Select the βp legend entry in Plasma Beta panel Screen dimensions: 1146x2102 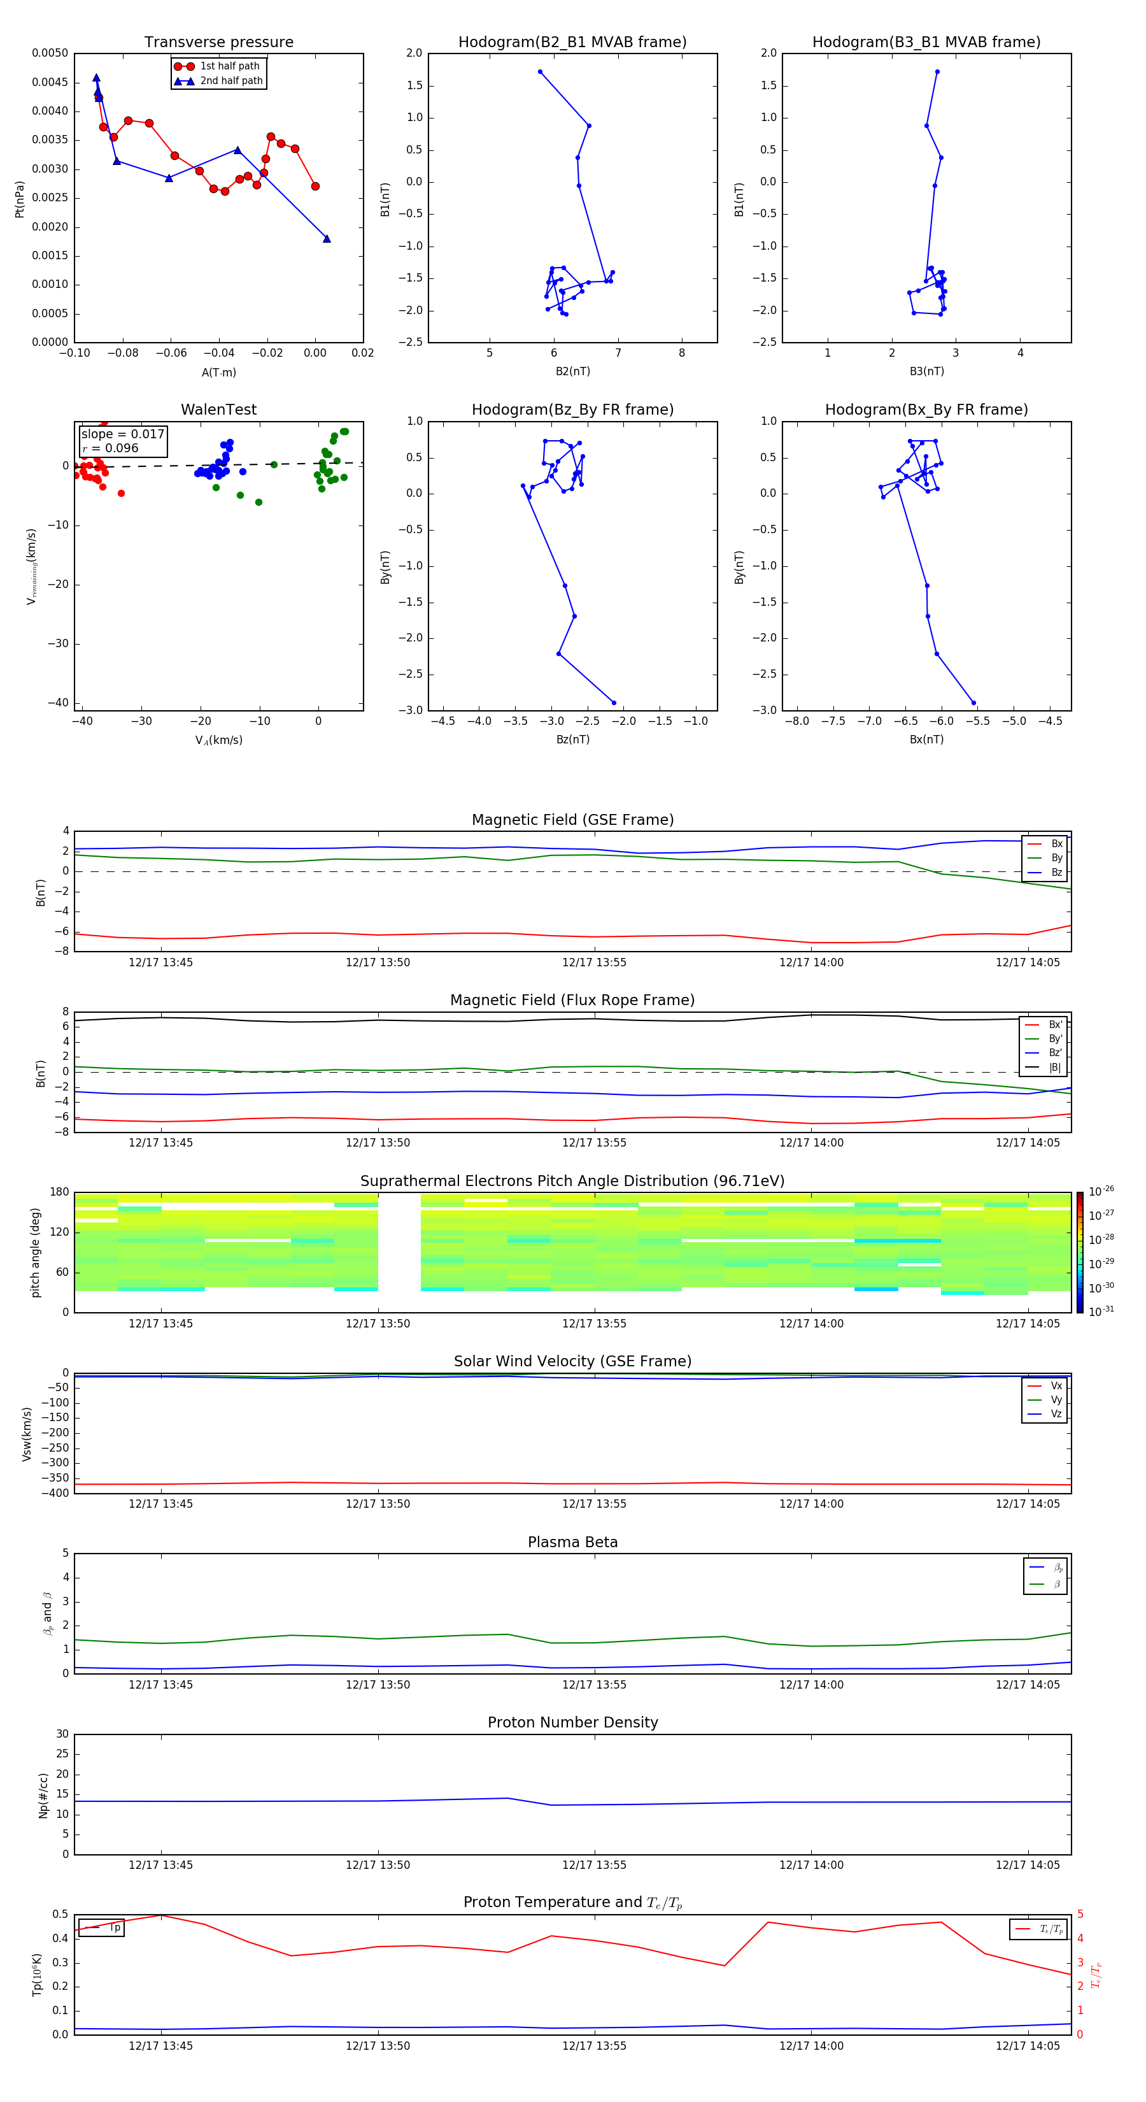[x=1045, y=1568]
